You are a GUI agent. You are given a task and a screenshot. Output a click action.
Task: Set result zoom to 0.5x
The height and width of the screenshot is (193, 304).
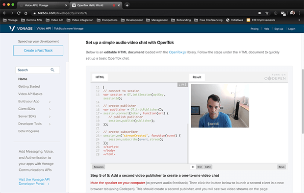[x=200, y=167]
